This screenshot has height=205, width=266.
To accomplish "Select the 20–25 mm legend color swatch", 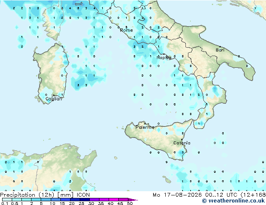I will click(75, 200).
